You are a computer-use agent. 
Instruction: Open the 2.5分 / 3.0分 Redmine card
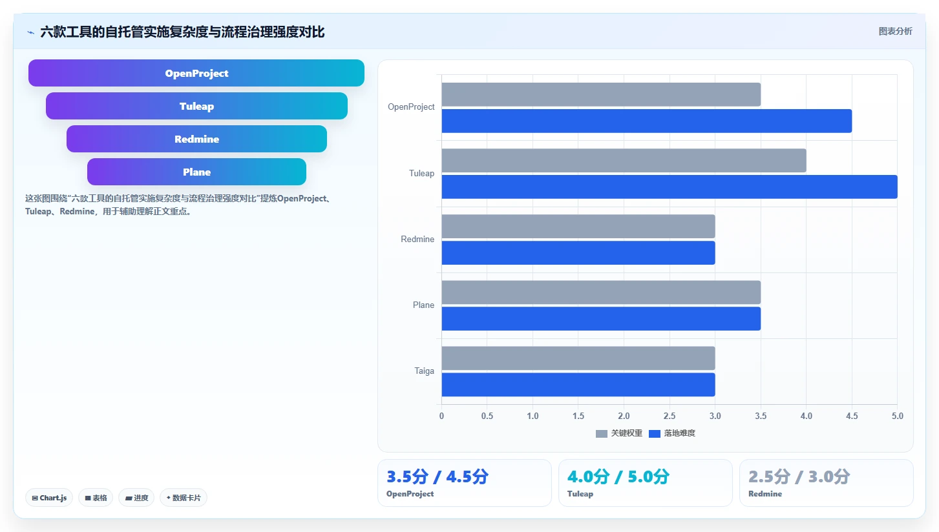point(827,483)
